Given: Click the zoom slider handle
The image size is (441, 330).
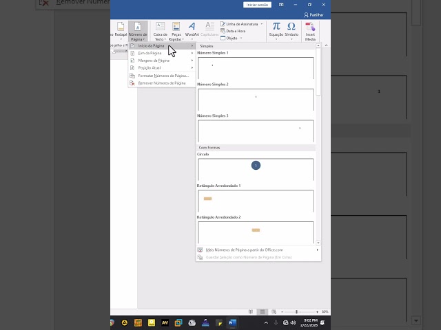Looking at the screenshot, I should [296, 311].
